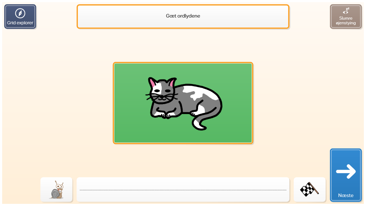Click the Næste text label
Image resolution: width=366 pixels, height=206 pixels.
[x=346, y=196]
